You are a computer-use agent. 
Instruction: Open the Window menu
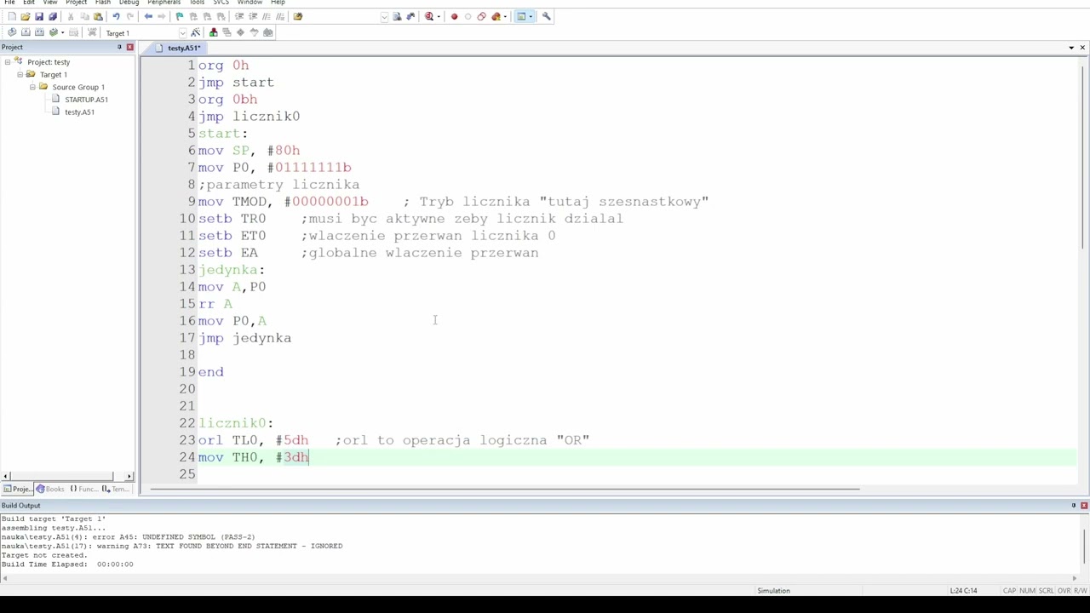[250, 3]
